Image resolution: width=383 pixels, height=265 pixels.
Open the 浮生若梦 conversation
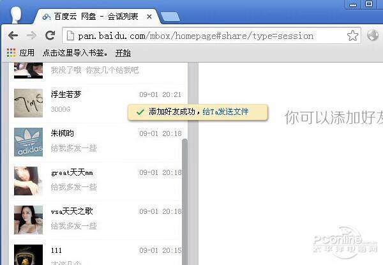click(98, 103)
